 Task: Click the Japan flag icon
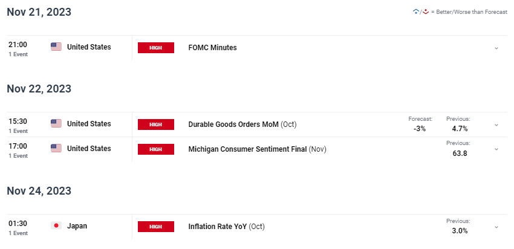(56, 226)
